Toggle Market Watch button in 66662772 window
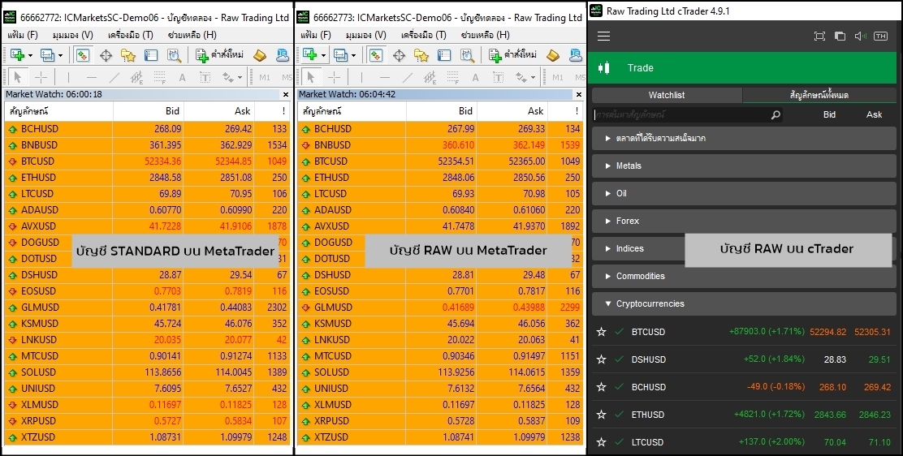 click(82, 55)
